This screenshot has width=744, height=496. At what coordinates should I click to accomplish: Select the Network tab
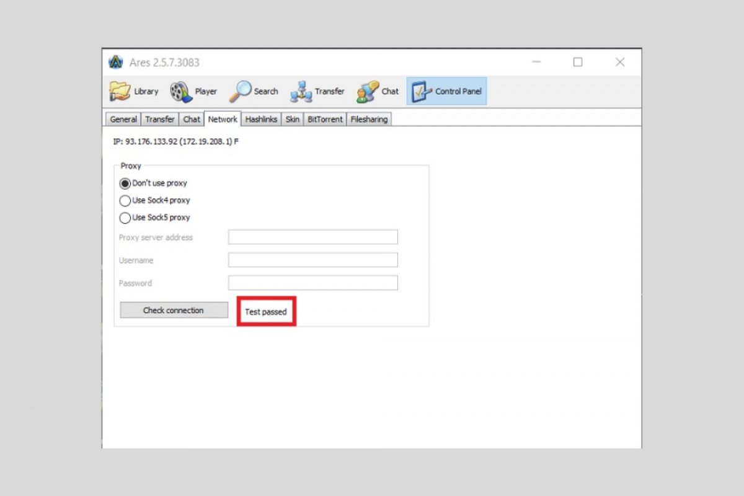coord(223,118)
